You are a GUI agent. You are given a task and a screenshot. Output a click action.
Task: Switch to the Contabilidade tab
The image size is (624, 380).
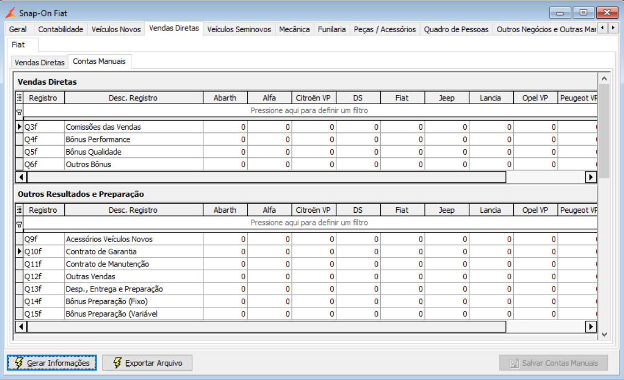point(60,29)
